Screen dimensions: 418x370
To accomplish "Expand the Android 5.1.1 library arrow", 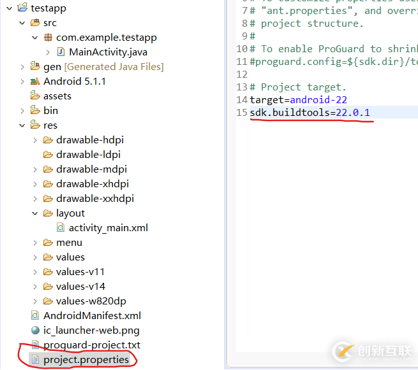I will [x=22, y=82].
